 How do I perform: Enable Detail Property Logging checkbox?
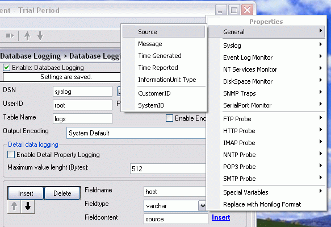click(11, 155)
